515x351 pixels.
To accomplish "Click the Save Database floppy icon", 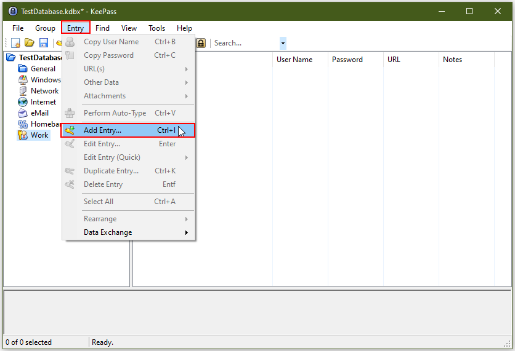I will pyautogui.click(x=44, y=43).
